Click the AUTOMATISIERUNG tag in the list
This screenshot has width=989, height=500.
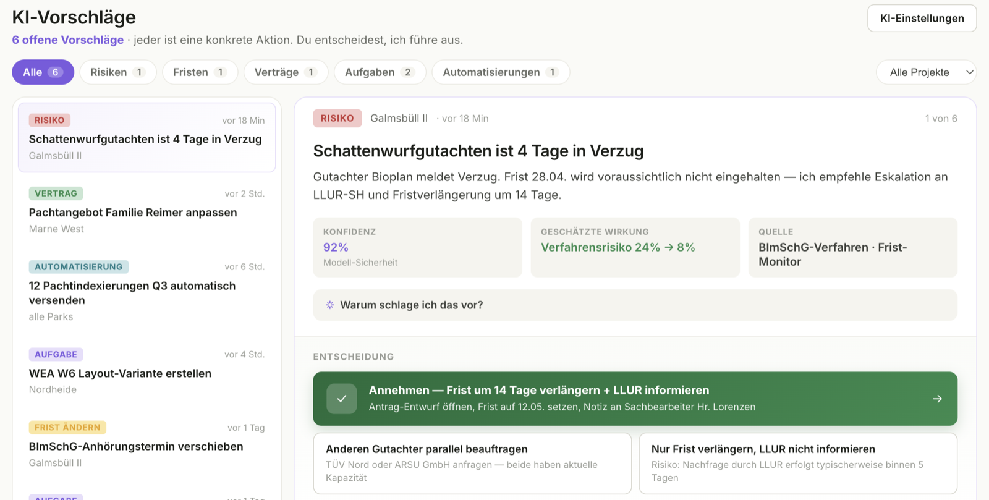(x=79, y=266)
